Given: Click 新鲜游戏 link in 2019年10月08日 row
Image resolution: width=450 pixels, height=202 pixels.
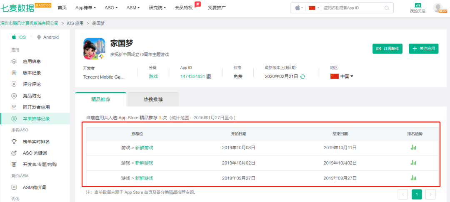Looking at the screenshot, I should [144, 148].
